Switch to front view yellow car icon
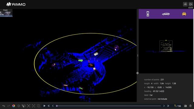 click(x=184, y=14)
